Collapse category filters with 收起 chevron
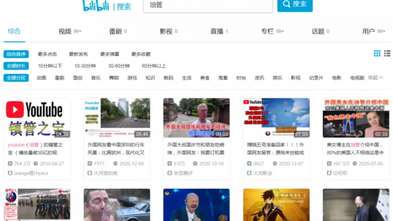The width and height of the screenshot is (393, 221). tap(376, 78)
